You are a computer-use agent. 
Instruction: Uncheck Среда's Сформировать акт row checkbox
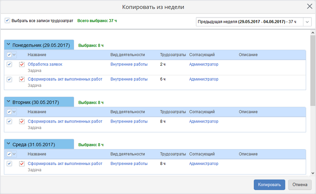point(9,164)
